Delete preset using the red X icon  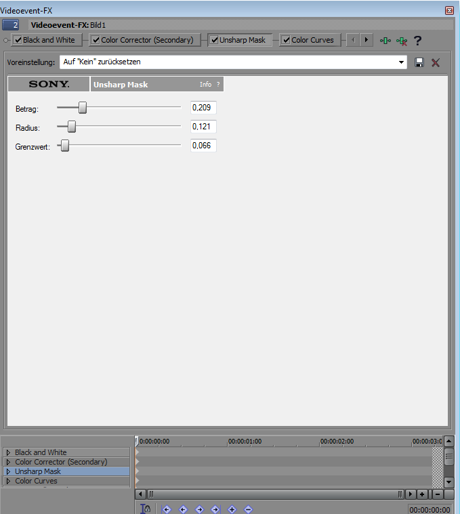(x=436, y=62)
